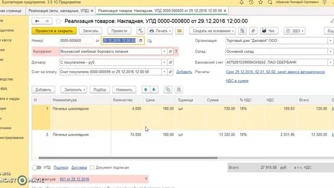Screen dimensions: 334x188
Task: Click question mark in Счет-фактура row
Action: tap(146, 179)
